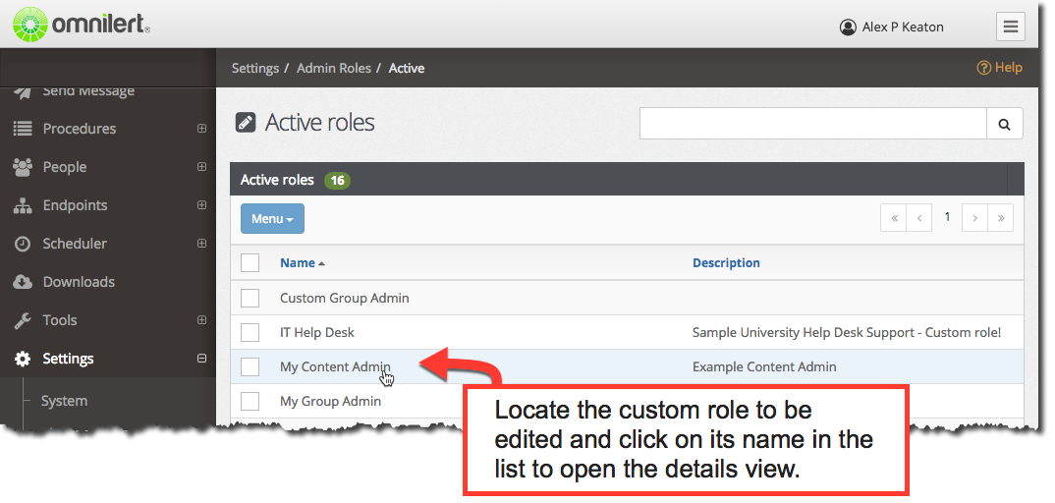Click Admin Roles in the breadcrumb

(334, 68)
